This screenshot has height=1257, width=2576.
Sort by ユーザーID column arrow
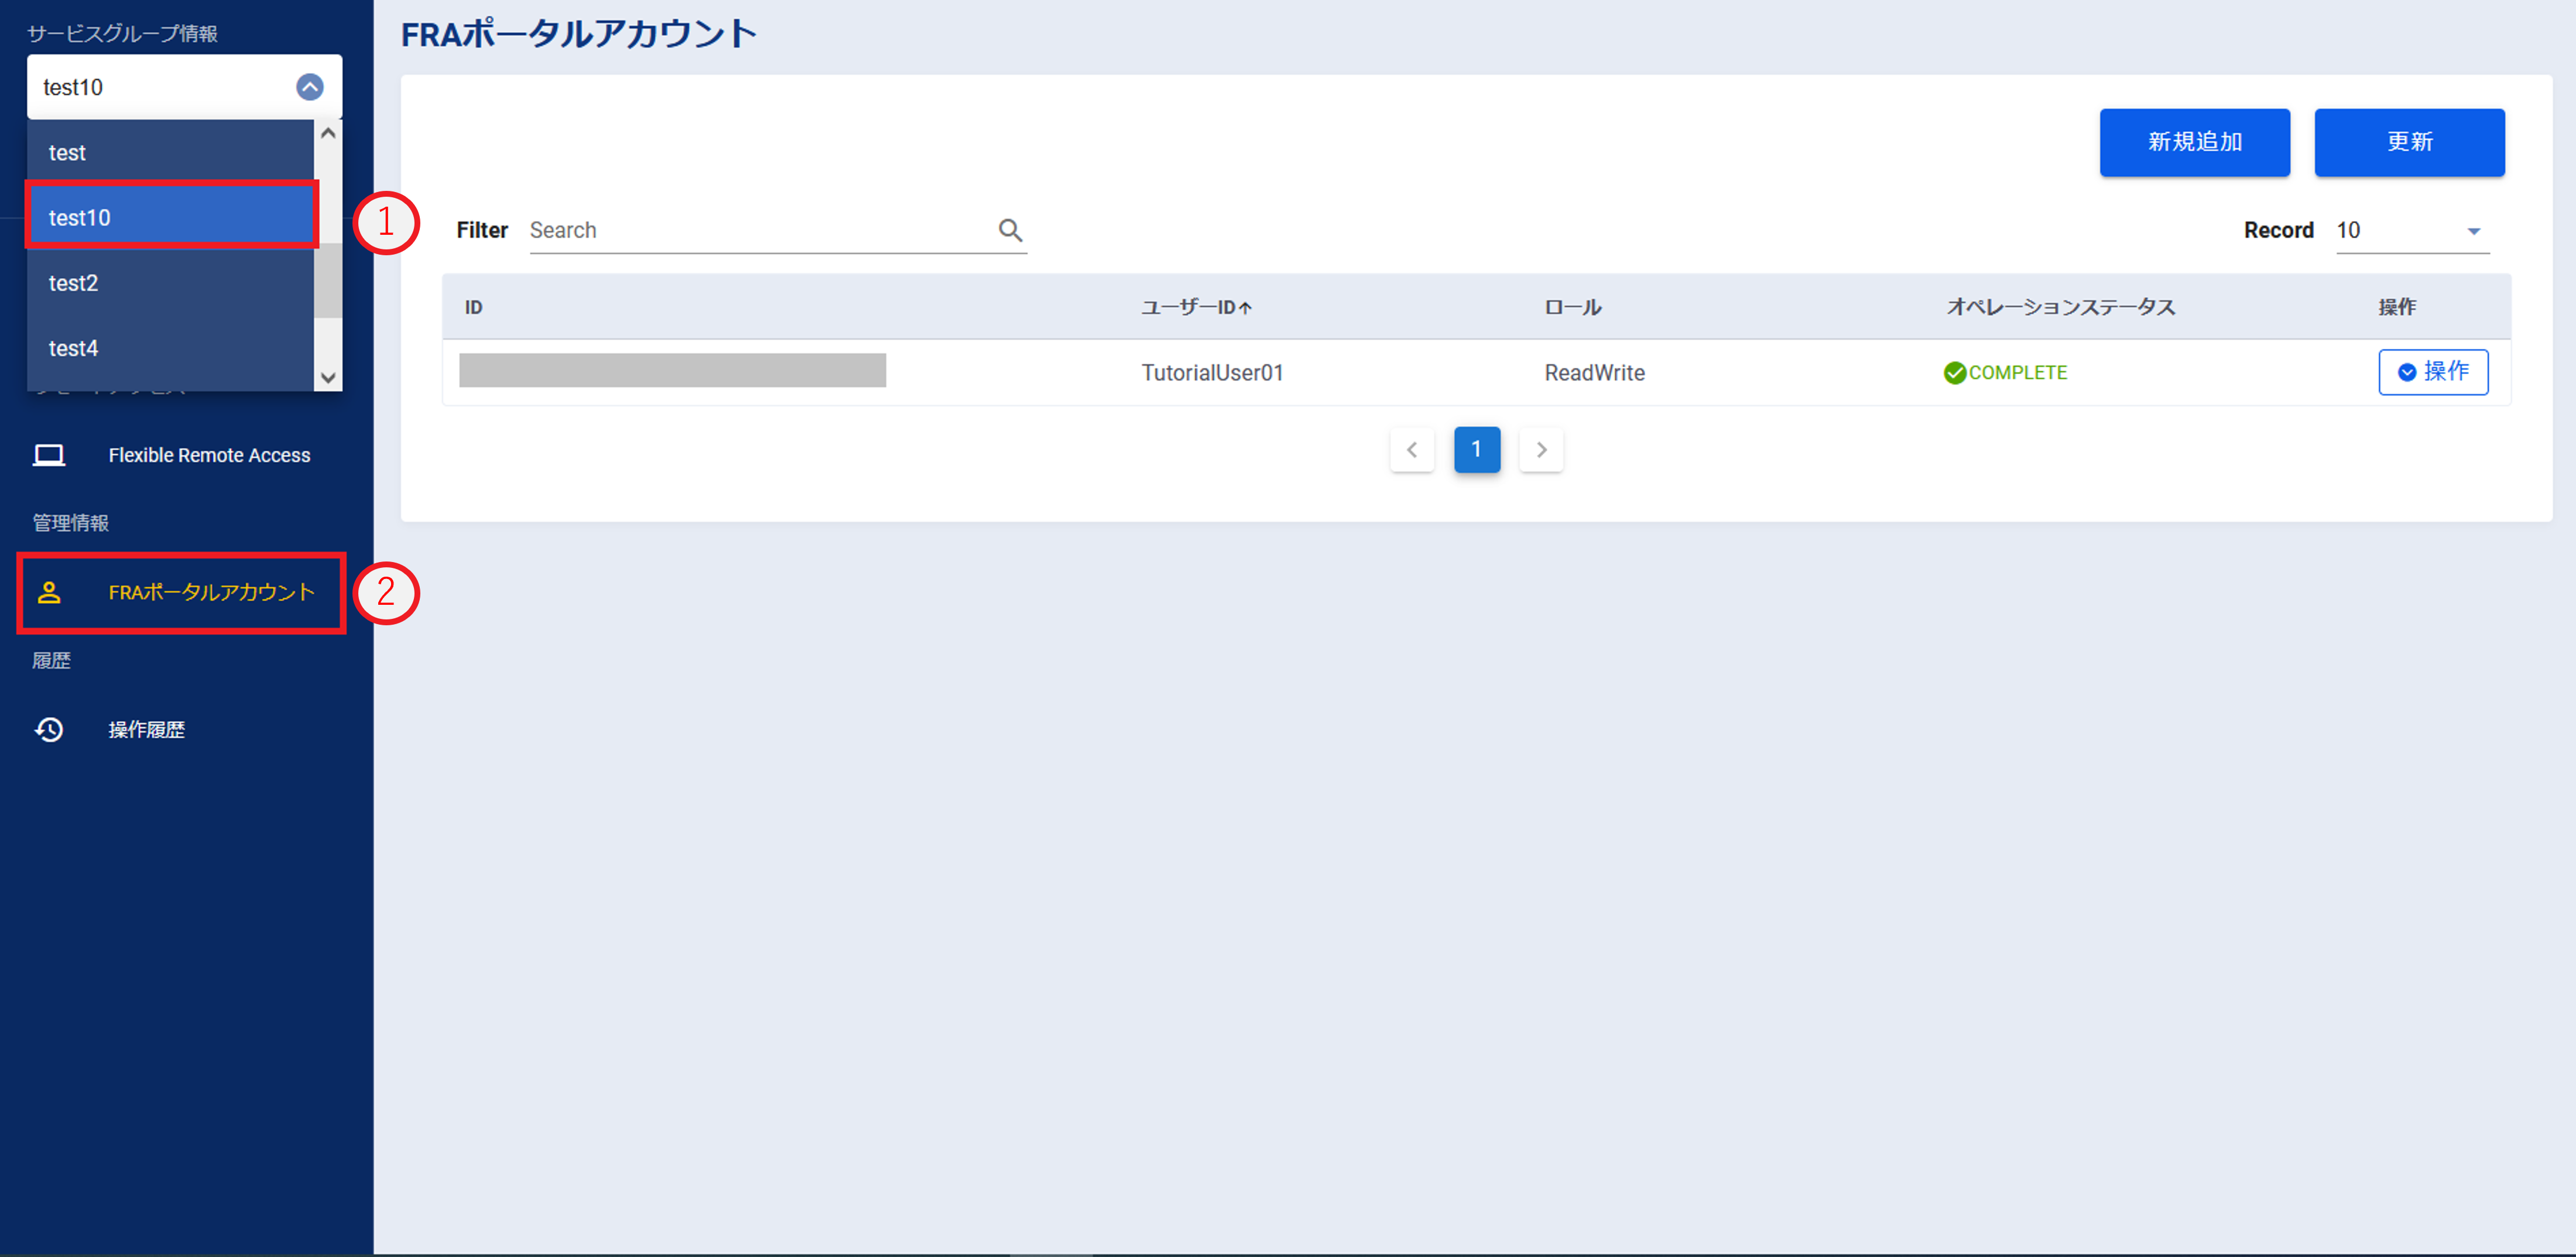point(1245,308)
